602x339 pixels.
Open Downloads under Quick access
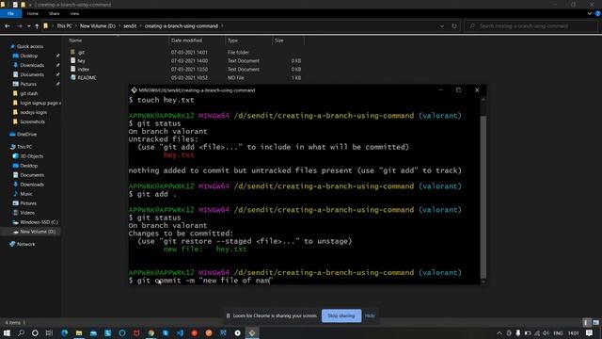coord(32,65)
